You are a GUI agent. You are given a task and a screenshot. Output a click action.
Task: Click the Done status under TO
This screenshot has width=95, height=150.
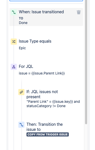[23, 23]
